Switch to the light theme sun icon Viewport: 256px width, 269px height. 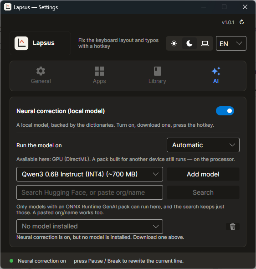coord(174,43)
